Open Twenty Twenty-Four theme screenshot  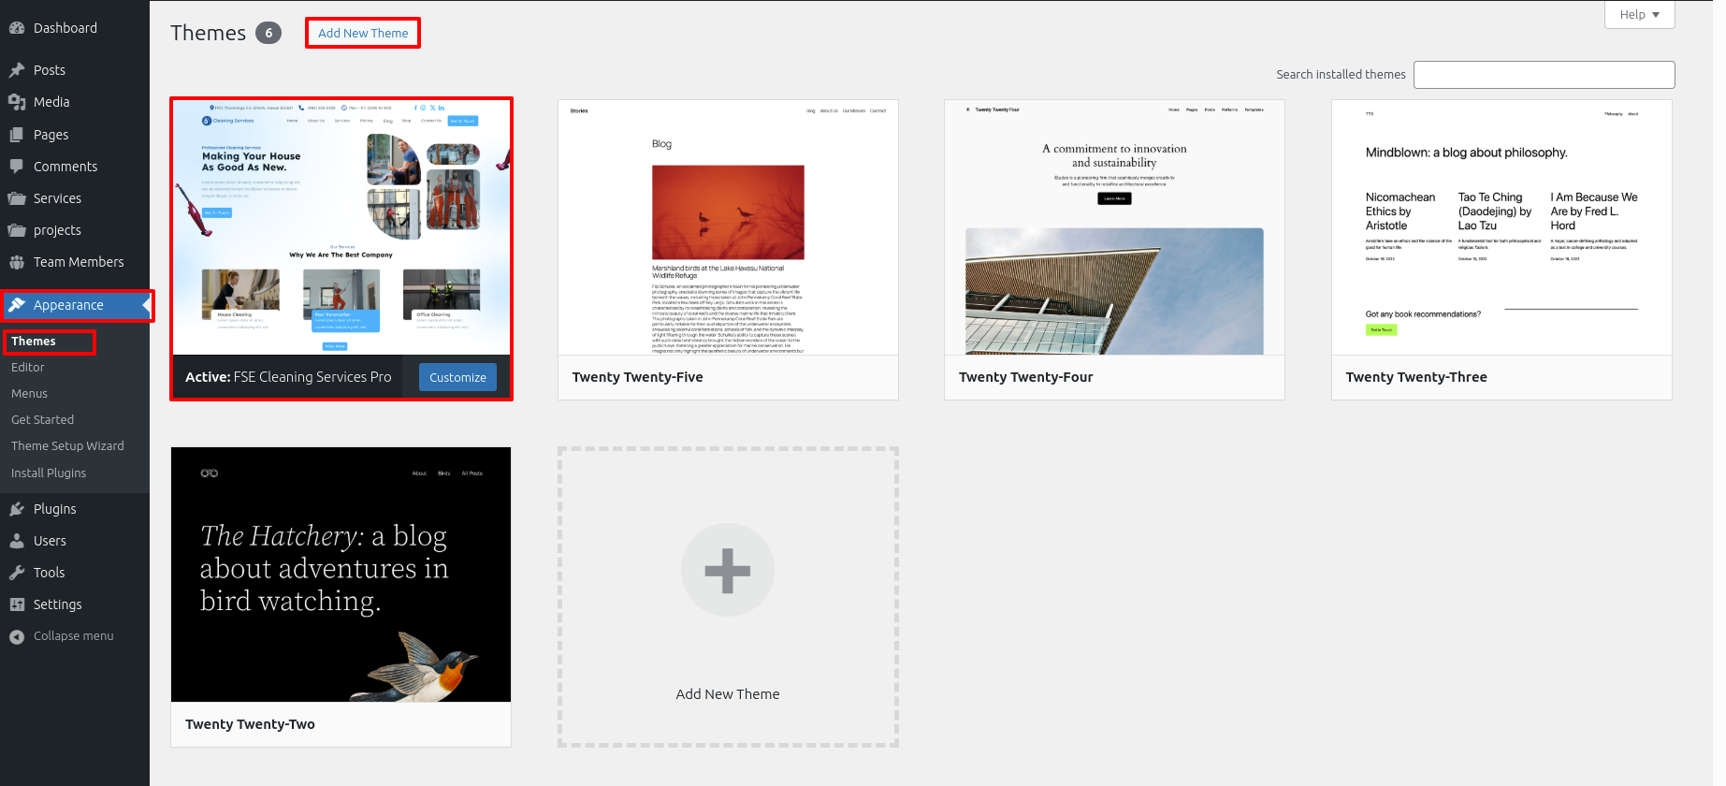pos(1114,227)
